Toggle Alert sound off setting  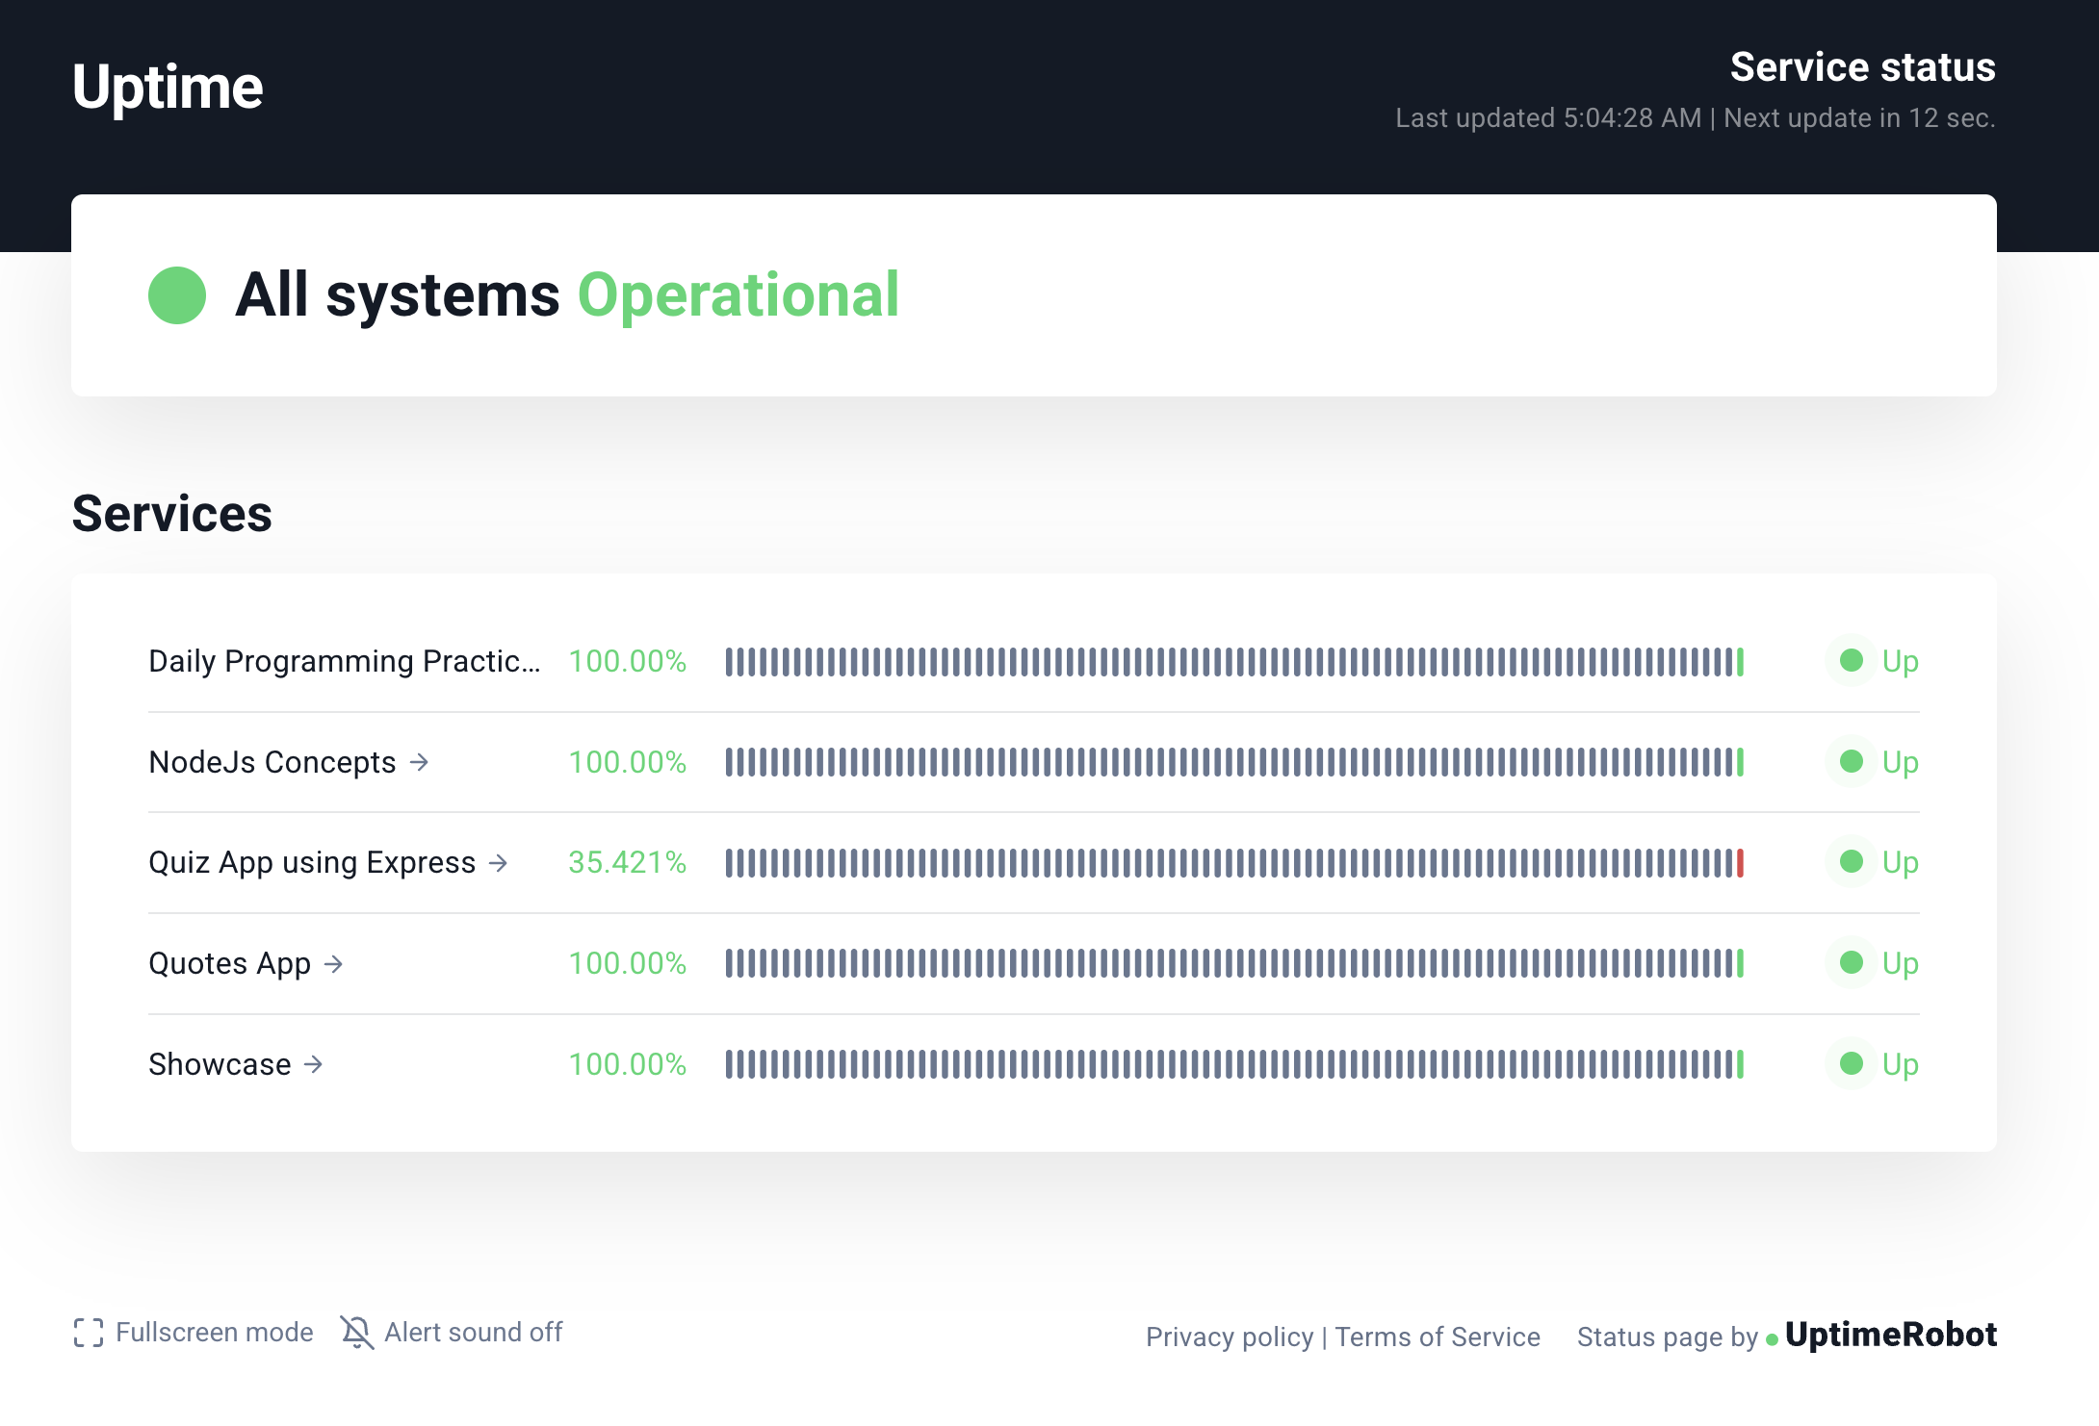click(452, 1333)
